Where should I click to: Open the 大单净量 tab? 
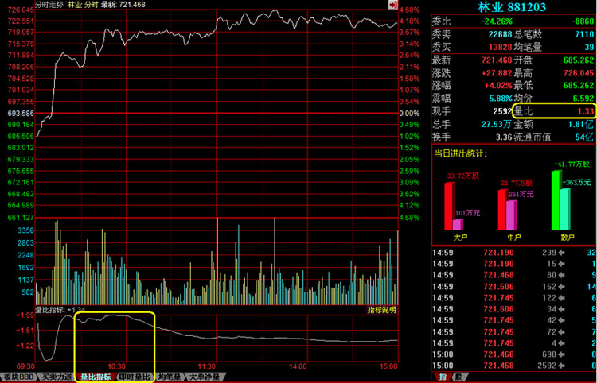[200, 377]
